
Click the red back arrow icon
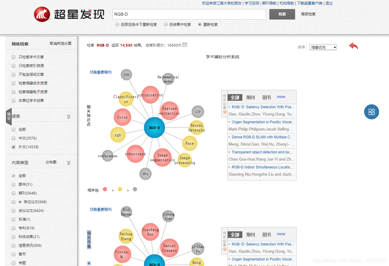point(353,46)
